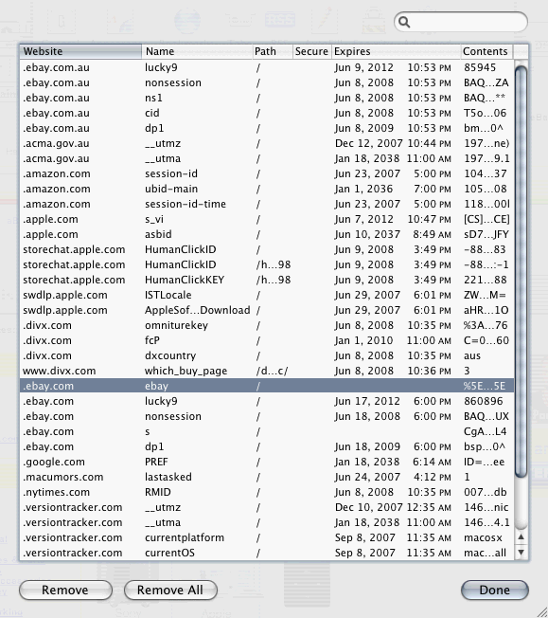
Task: Select the asbid cookie row
Action: [267, 234]
